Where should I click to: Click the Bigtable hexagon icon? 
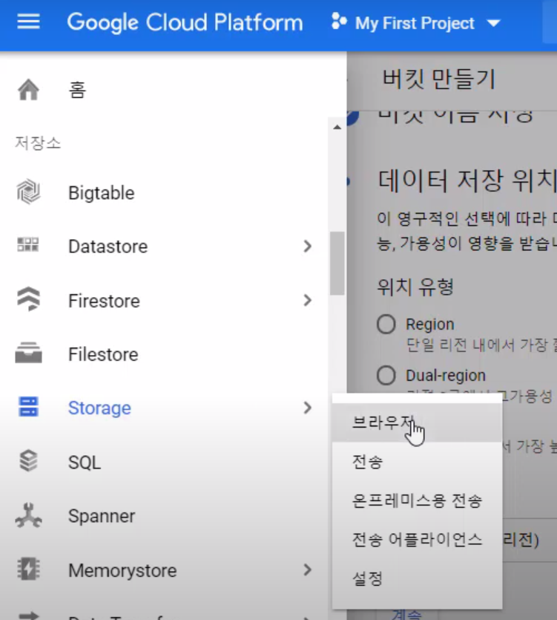click(x=28, y=192)
